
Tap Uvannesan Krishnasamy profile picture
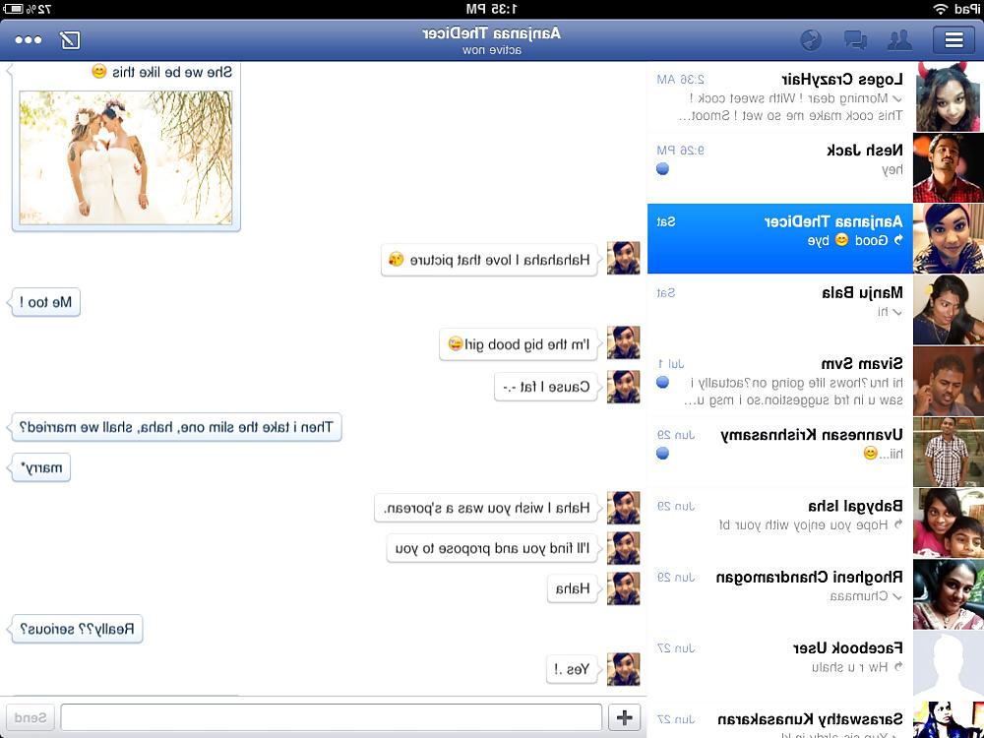[949, 452]
